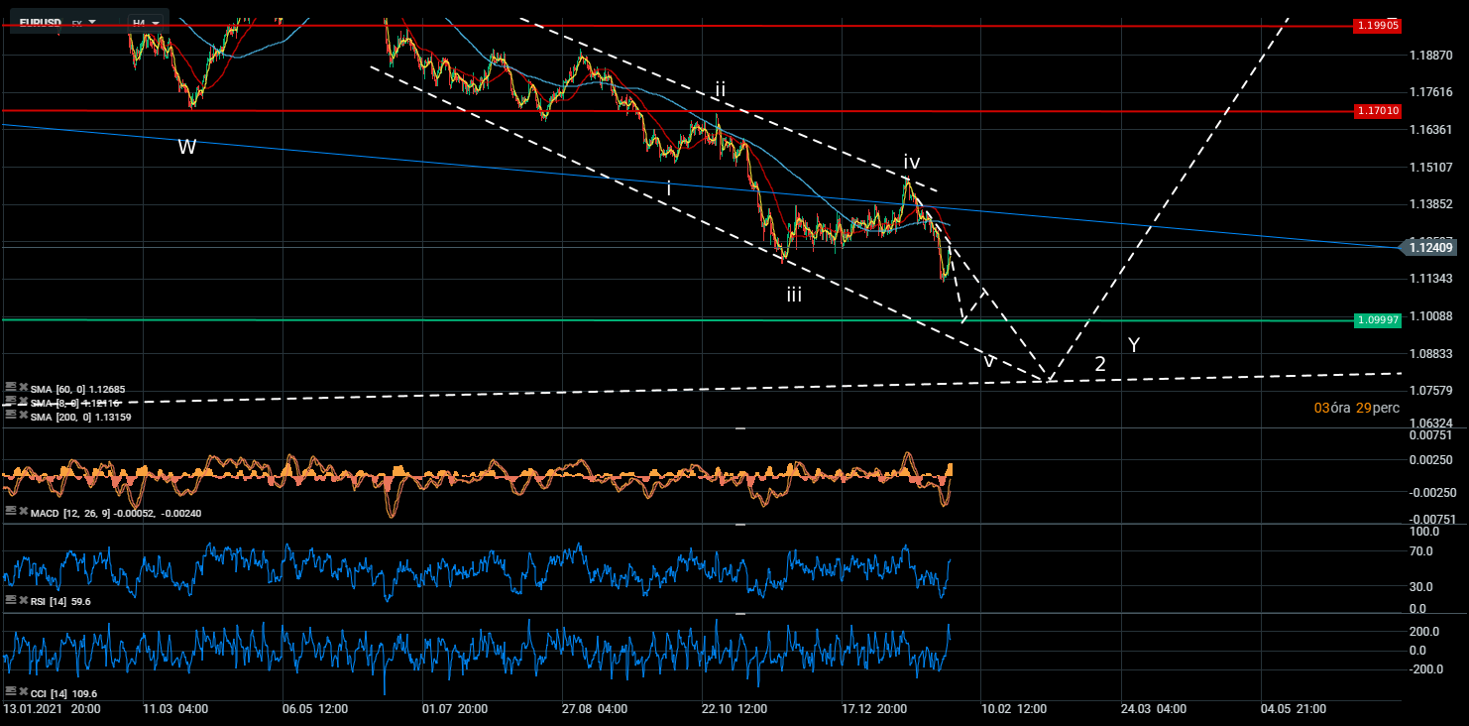The height and width of the screenshot is (726, 1469).
Task: Remove the MACD indicator with X
Action: [23, 512]
